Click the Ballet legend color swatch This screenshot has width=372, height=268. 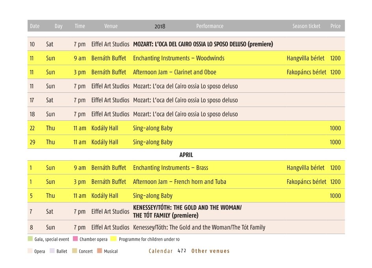pos(52,251)
